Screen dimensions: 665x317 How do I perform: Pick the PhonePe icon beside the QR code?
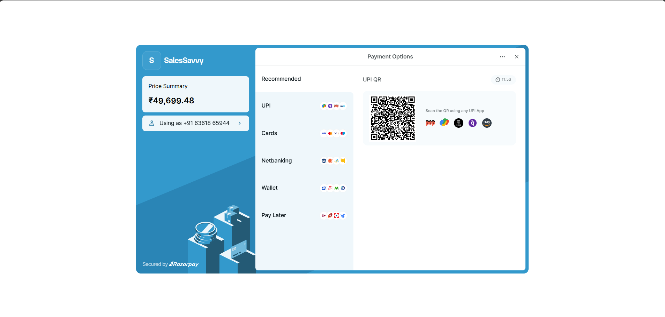point(472,122)
